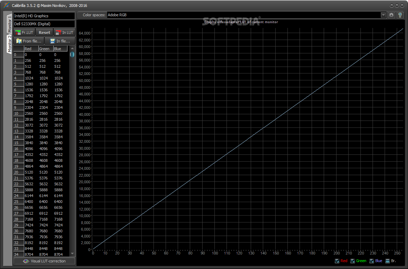The width and height of the screenshot is (408, 269).
Task: Switch to the Monitor 1 tab
Action: coord(9,24)
